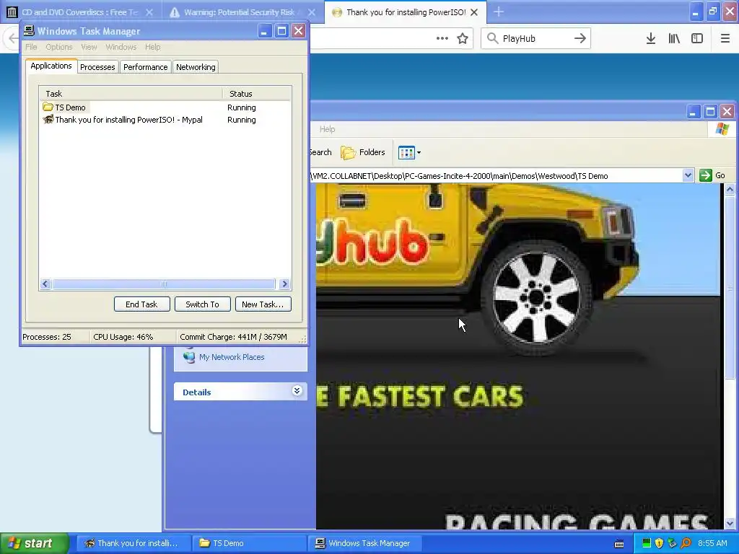Viewport: 739px width, 554px height.
Task: Click the task list scroll left arrow
Action: (x=45, y=284)
